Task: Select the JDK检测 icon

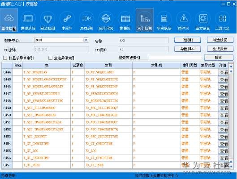Action: (x=86, y=20)
